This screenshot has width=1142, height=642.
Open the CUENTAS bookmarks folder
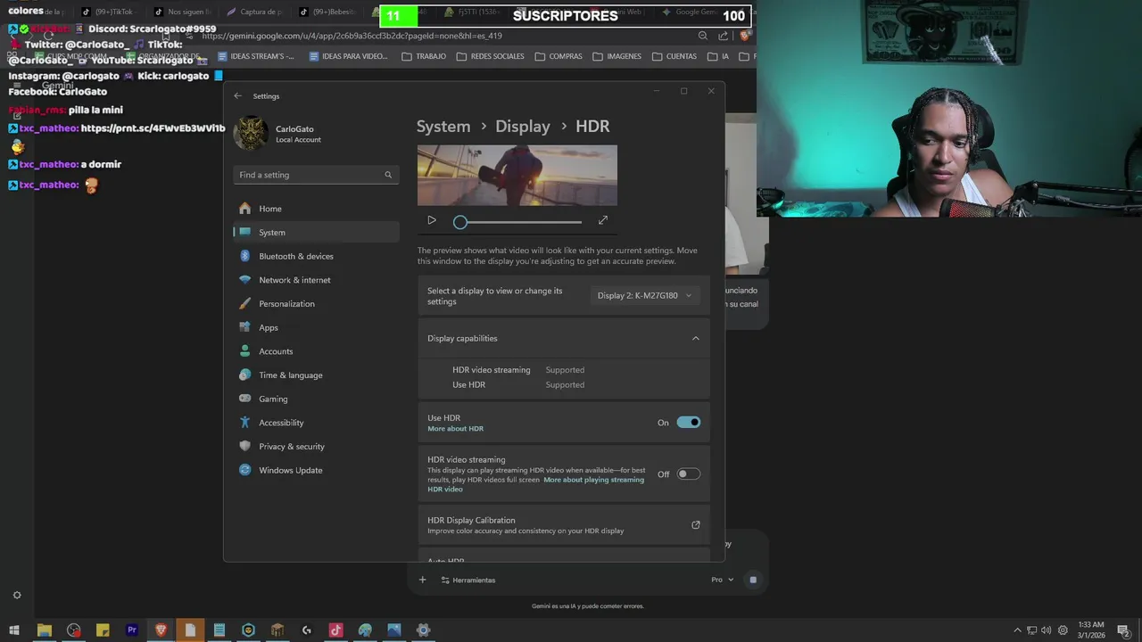674,56
